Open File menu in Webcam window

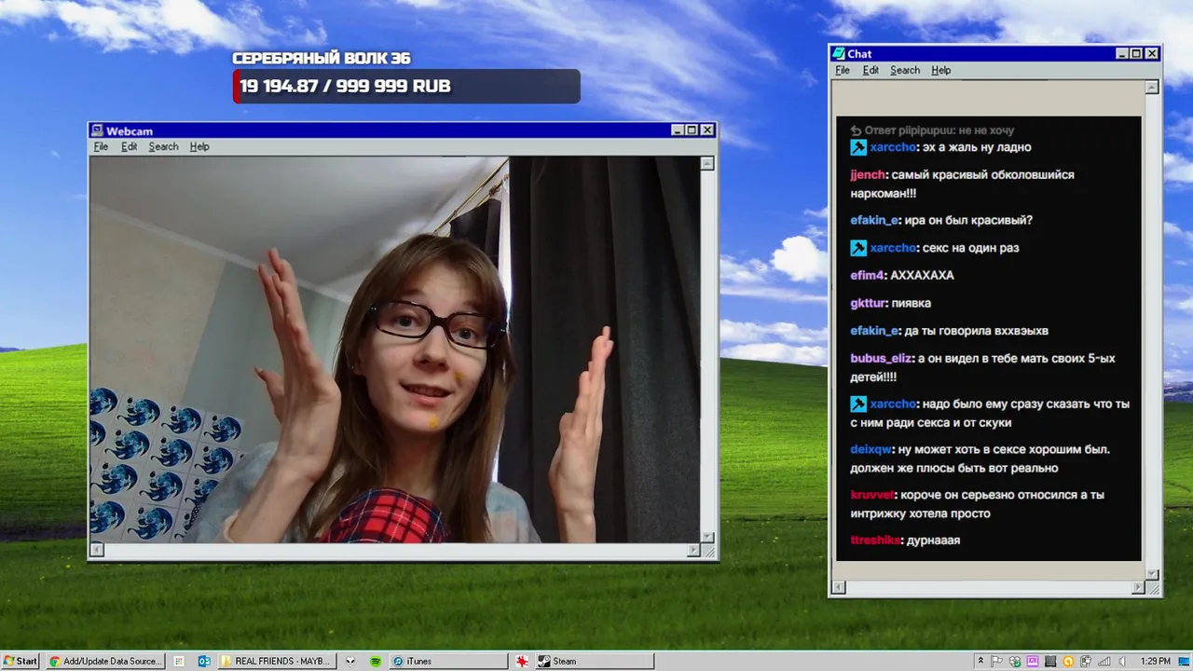pyautogui.click(x=101, y=146)
